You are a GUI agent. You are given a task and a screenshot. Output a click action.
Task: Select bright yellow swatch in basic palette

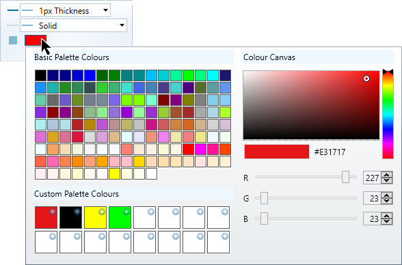[115, 174]
